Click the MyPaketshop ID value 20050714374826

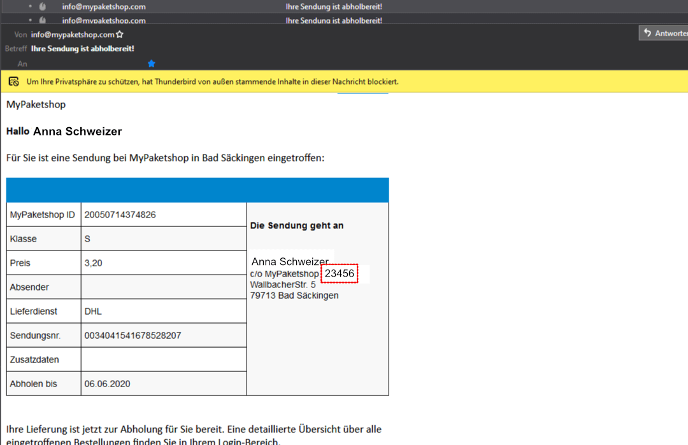coord(120,215)
